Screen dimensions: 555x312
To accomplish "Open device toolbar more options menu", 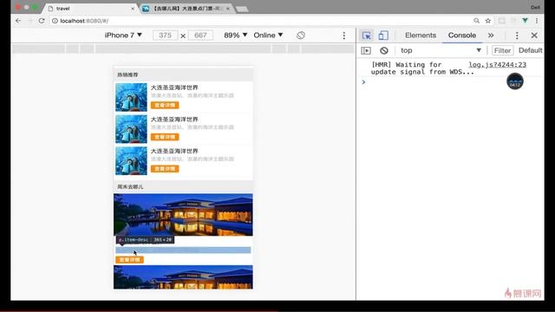I will pos(344,36).
